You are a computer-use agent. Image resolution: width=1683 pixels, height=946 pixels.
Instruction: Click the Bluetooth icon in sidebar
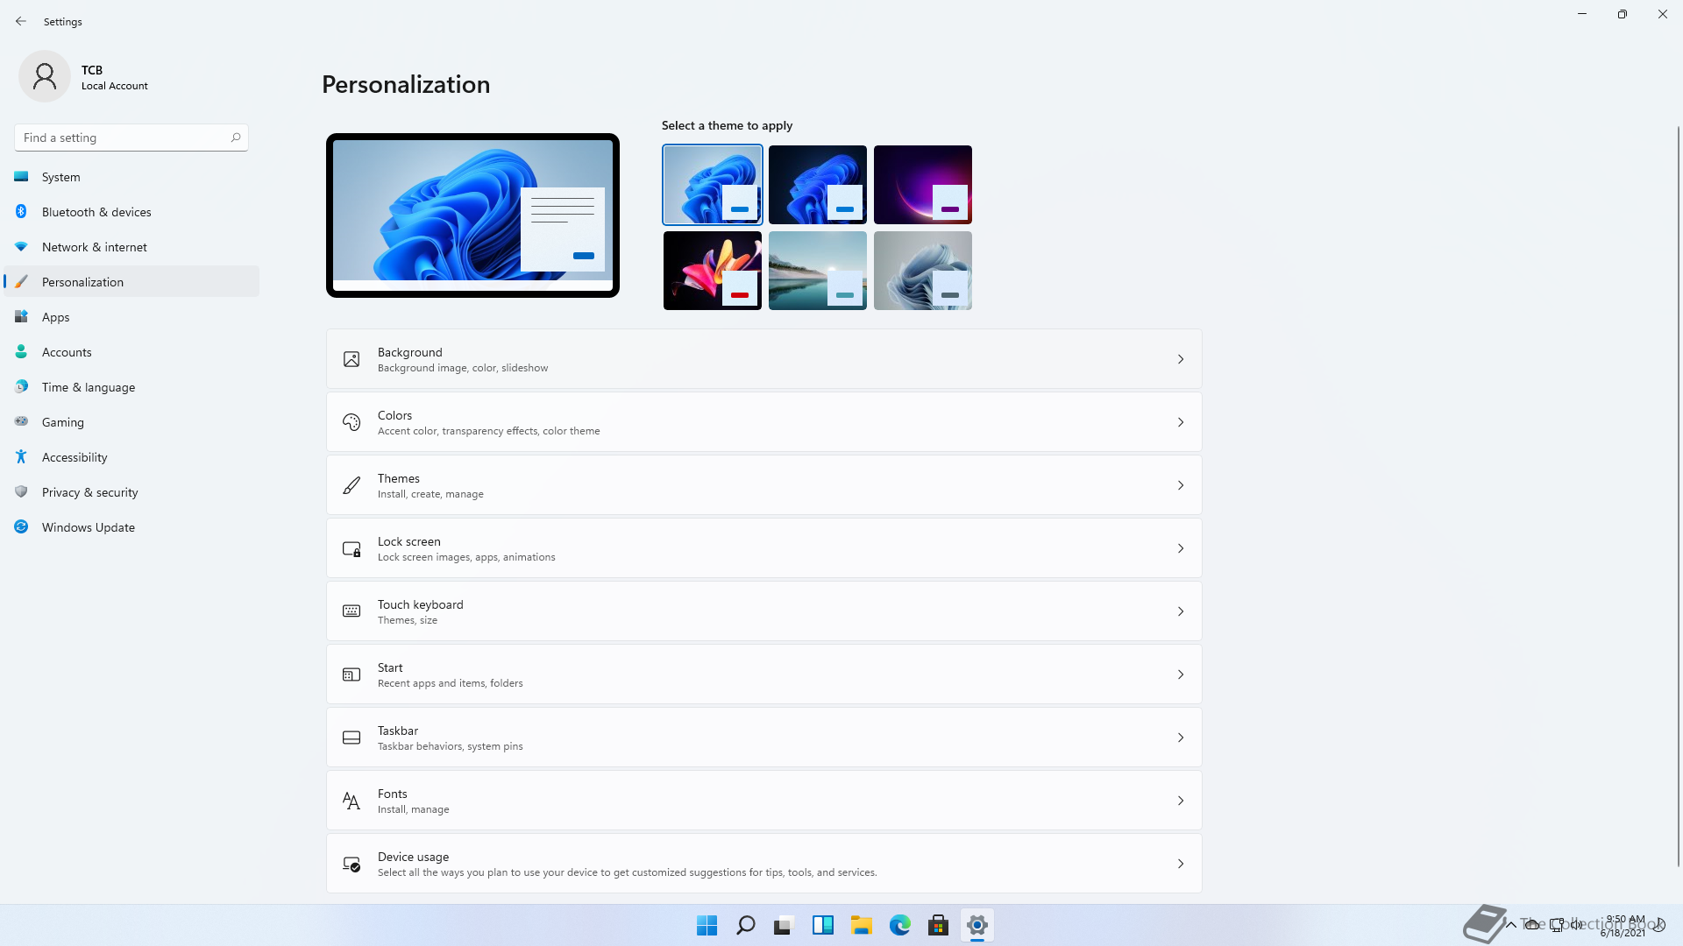coord(21,212)
